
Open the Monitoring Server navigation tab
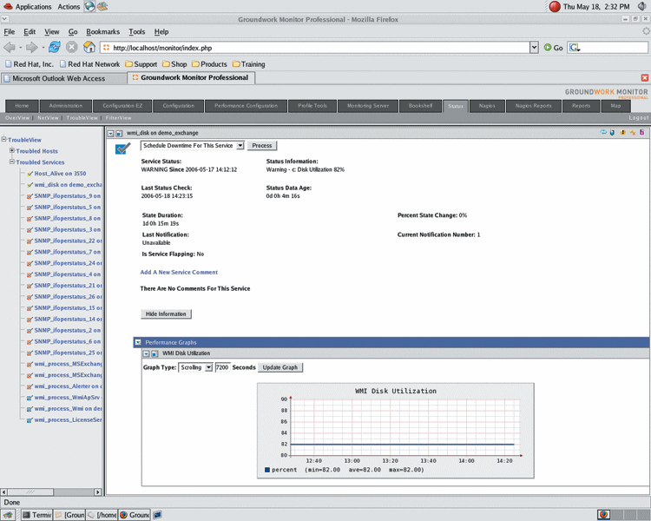point(368,106)
